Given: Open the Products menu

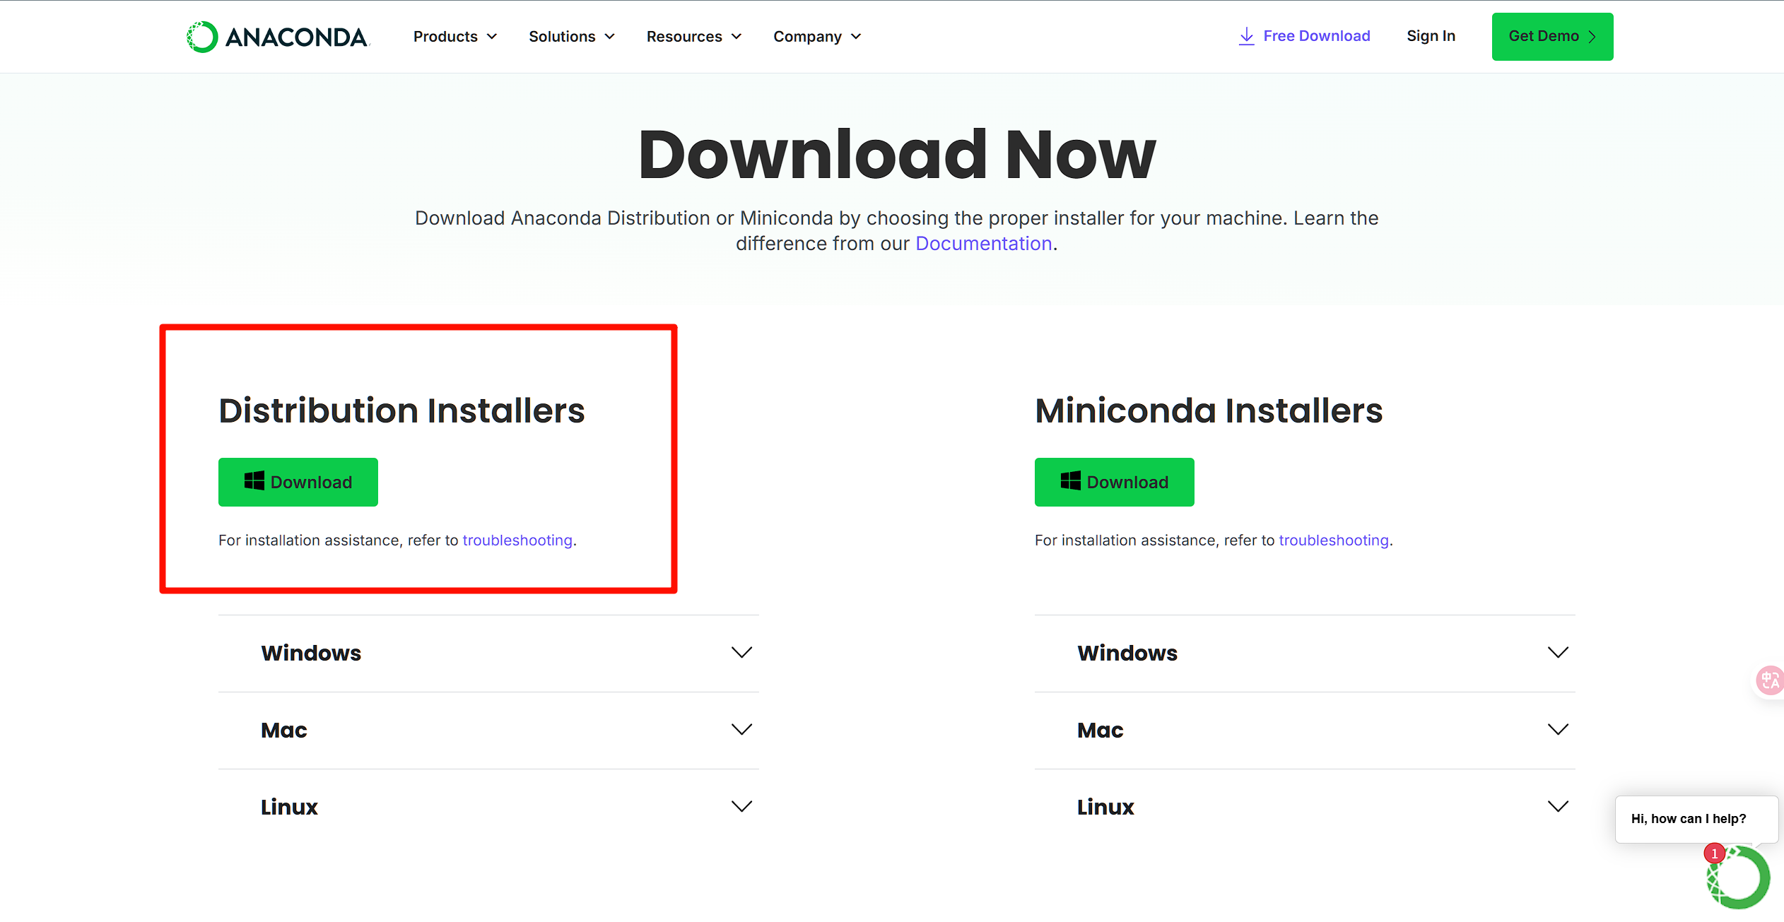Looking at the screenshot, I should (x=454, y=37).
